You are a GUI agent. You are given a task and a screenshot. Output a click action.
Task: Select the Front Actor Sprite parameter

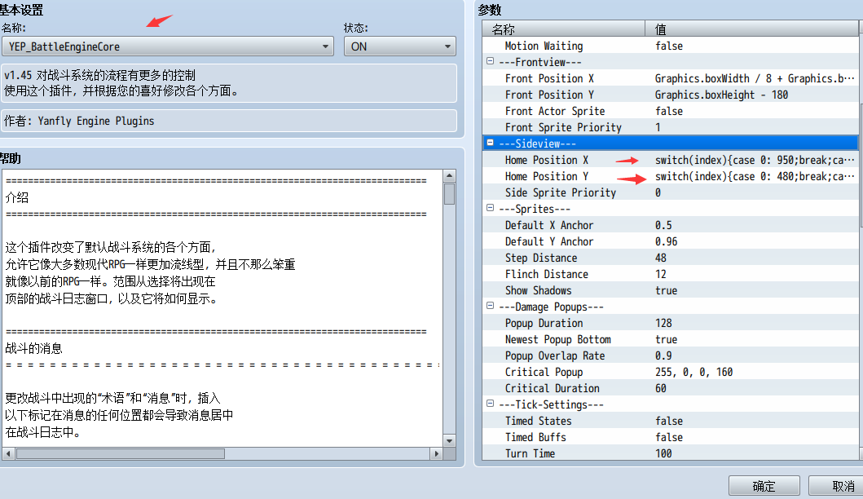coord(671,111)
